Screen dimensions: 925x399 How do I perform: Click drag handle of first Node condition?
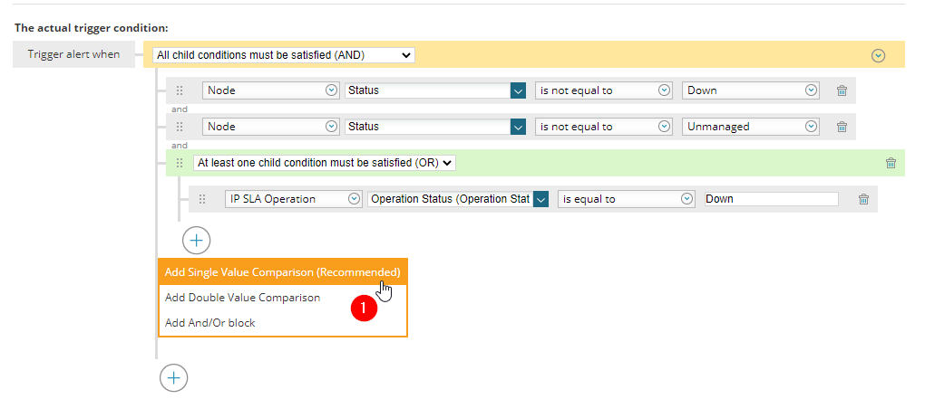[180, 90]
